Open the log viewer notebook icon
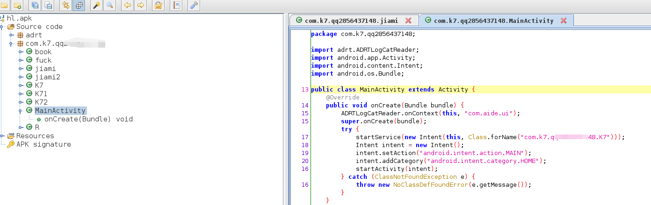 point(176,6)
